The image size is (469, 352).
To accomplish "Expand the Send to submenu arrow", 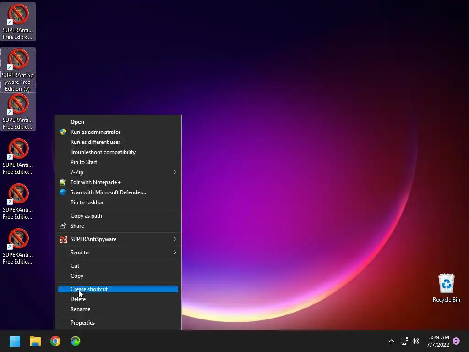I will click(175, 253).
